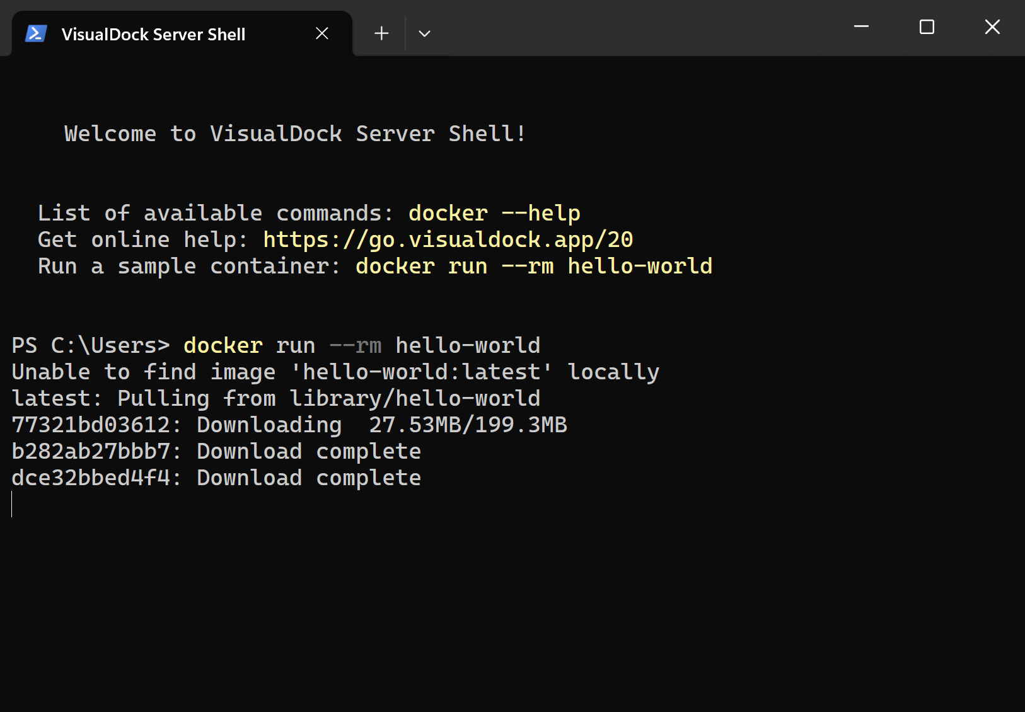Click the 'PS C:\Users>' prompt text
Screen dimensions: 1025x712
91,345
